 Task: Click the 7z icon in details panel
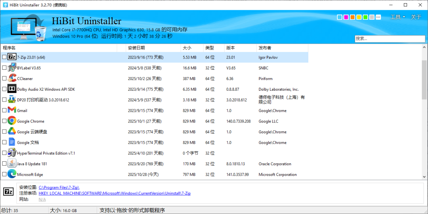click(x=8, y=192)
